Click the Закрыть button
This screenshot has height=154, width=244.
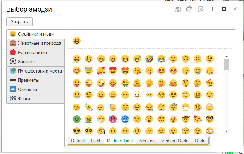pos(19,21)
